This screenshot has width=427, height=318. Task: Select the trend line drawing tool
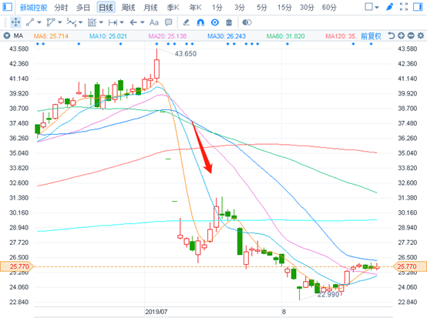click(x=30, y=22)
